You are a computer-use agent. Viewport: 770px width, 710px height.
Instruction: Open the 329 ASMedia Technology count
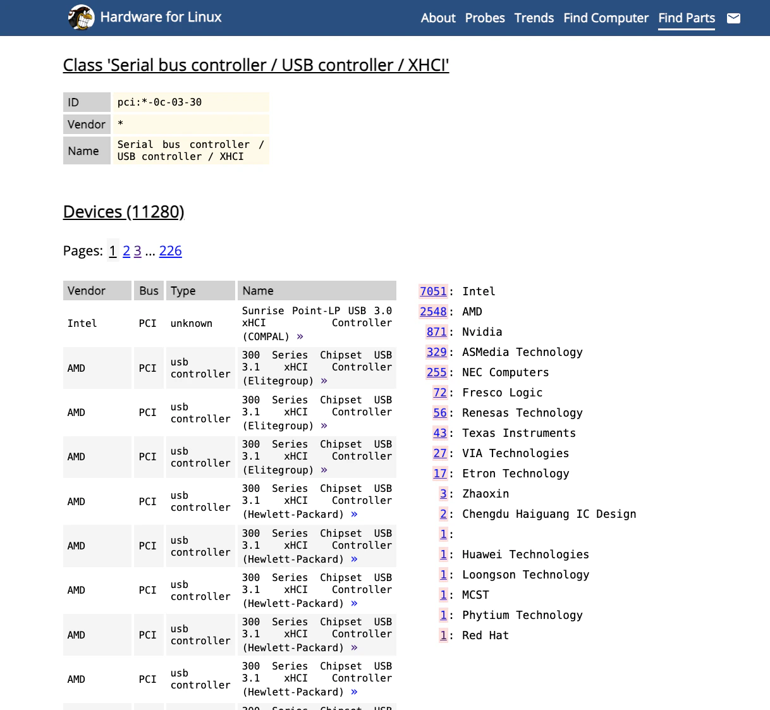[436, 352]
